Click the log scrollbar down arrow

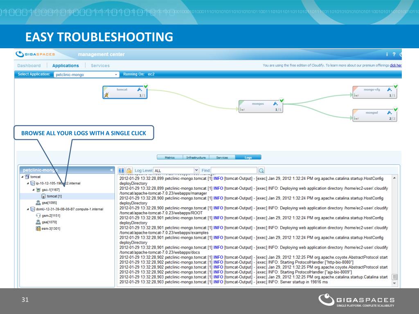[x=394, y=283]
